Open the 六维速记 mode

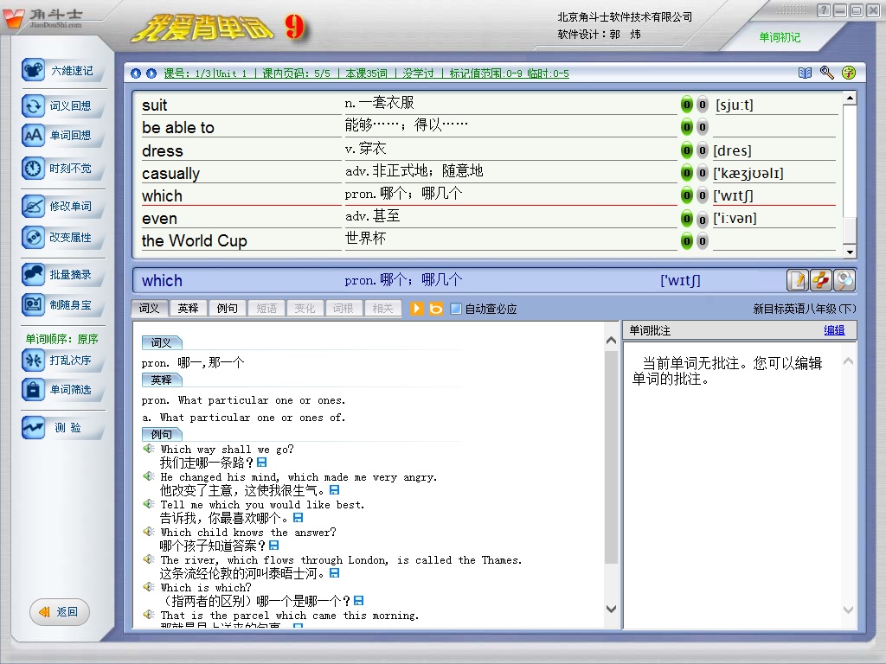pyautogui.click(x=62, y=71)
